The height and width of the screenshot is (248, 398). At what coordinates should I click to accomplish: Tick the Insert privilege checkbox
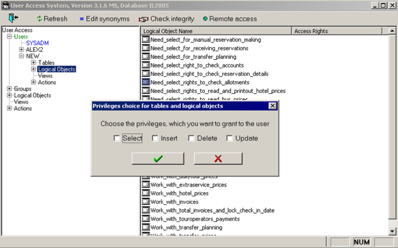(155, 138)
